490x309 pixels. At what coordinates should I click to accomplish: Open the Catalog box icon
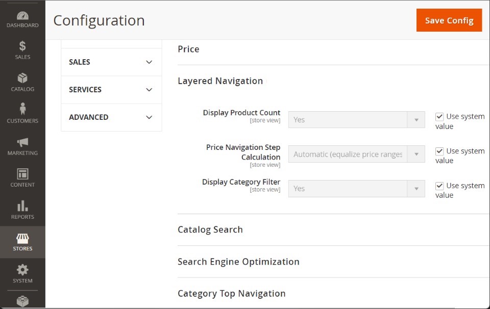click(22, 78)
